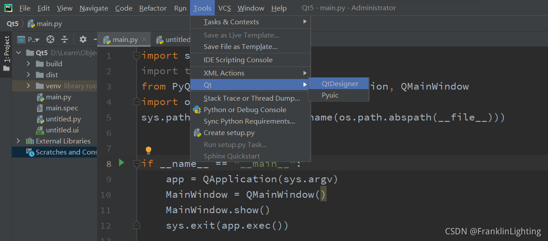This screenshot has height=241, width=548.
Task: Open the Project view dropdown
Action: pyautogui.click(x=29, y=39)
